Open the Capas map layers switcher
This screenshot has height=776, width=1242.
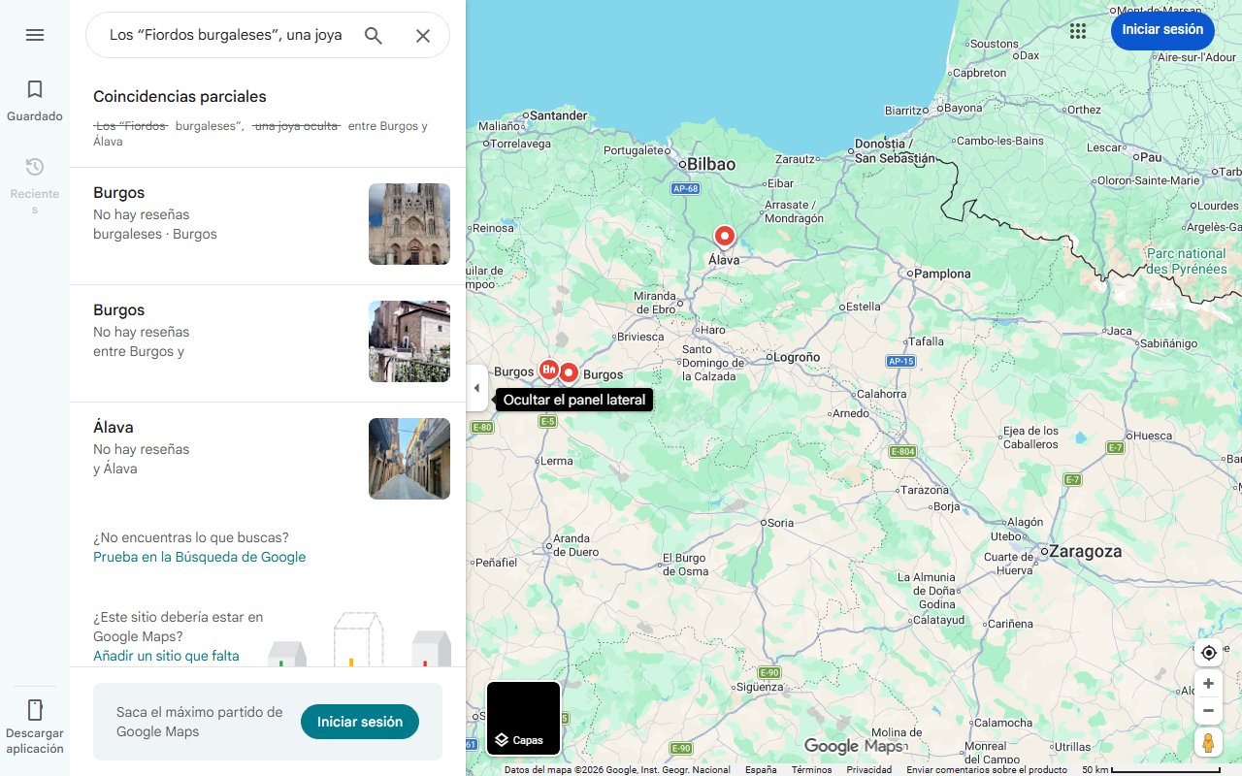point(523,718)
